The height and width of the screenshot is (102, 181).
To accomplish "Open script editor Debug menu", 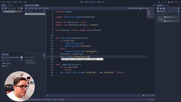I will point(46,8).
